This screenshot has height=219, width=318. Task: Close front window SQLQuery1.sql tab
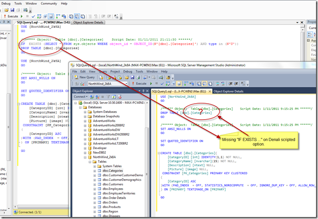point(210,91)
